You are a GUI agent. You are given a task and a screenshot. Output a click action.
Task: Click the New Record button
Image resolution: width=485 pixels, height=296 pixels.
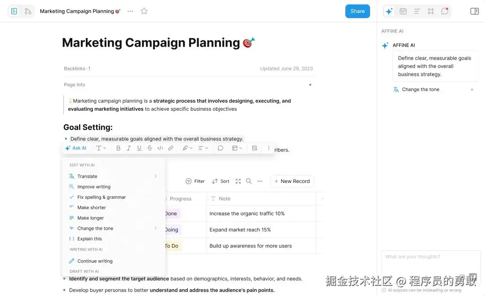click(292, 181)
